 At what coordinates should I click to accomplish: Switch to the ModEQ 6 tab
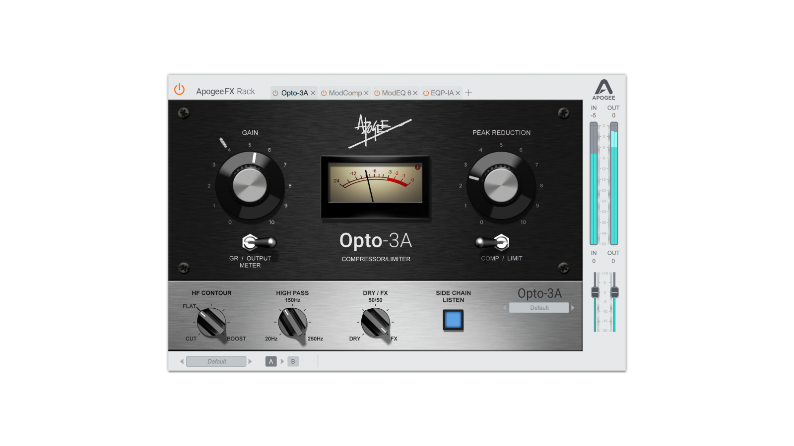[397, 93]
